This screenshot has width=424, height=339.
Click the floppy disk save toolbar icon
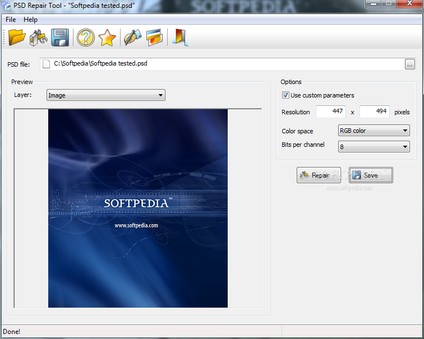[x=60, y=38]
